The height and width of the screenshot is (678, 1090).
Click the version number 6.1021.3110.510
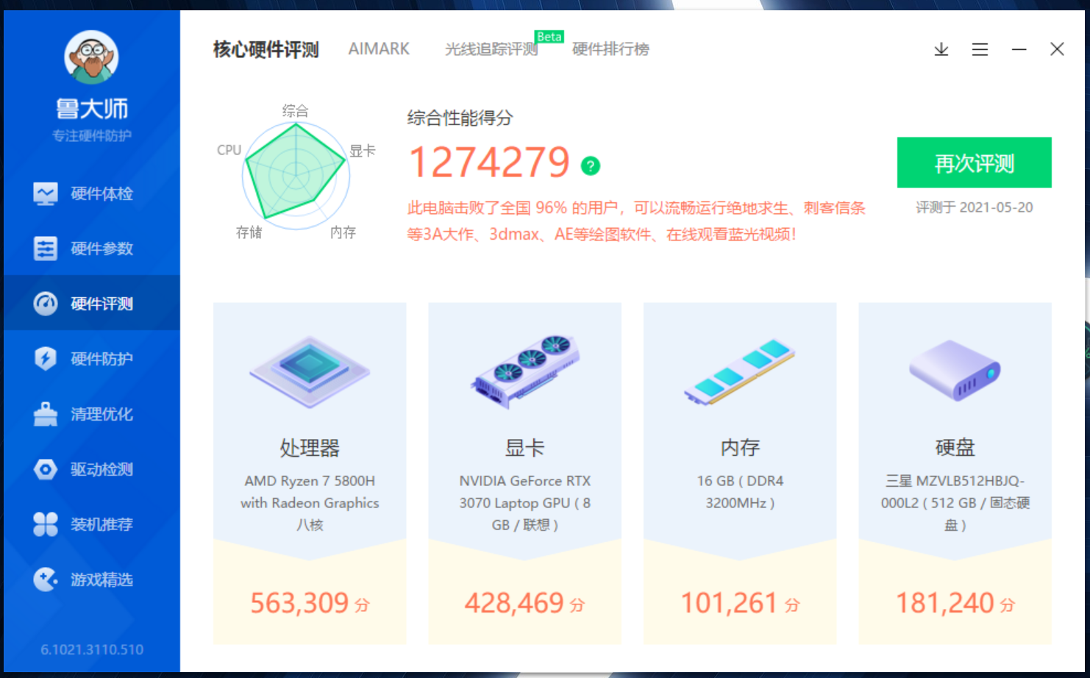(92, 649)
